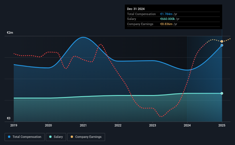Click the €660.000k salary value
Screen dimensions: 235x145
[167, 19]
